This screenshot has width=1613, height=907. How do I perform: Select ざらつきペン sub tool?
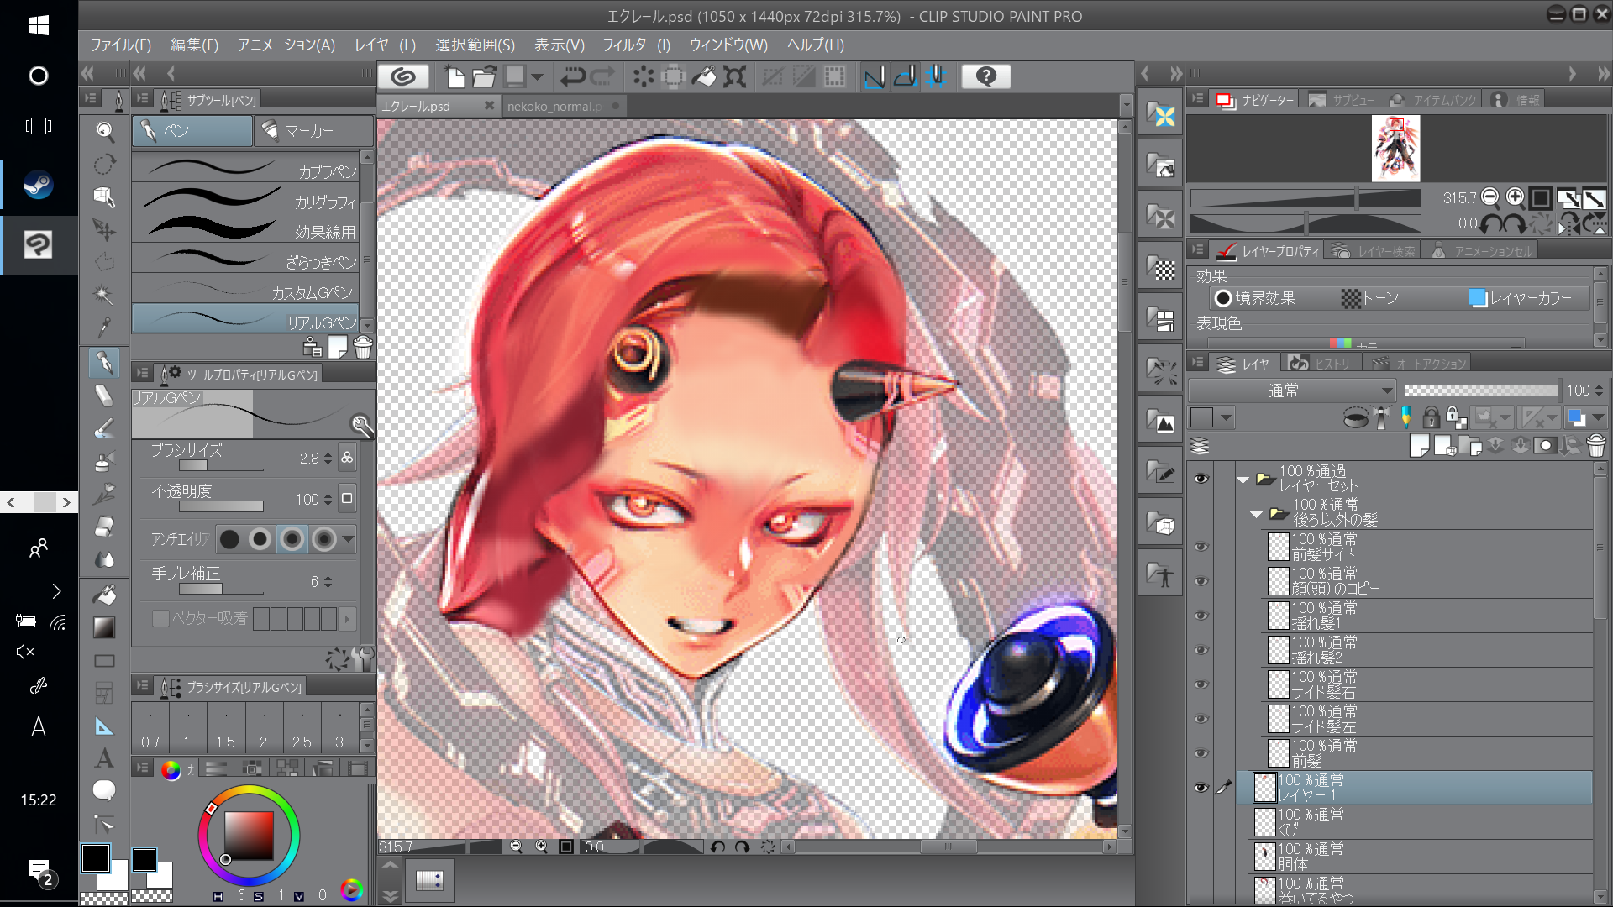point(245,260)
